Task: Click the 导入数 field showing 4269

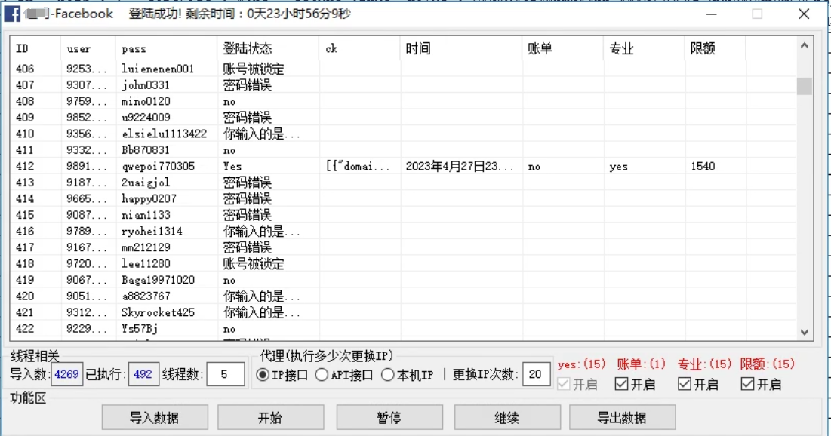Action: 66,372
